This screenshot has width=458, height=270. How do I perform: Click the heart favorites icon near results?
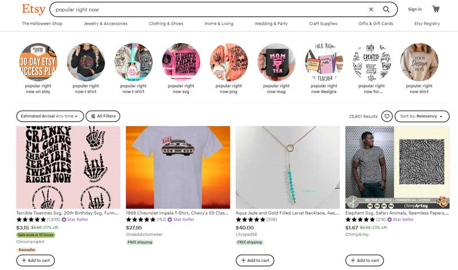click(x=387, y=116)
